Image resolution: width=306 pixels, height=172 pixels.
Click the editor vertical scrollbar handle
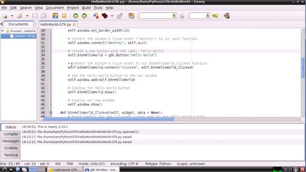[303, 68]
